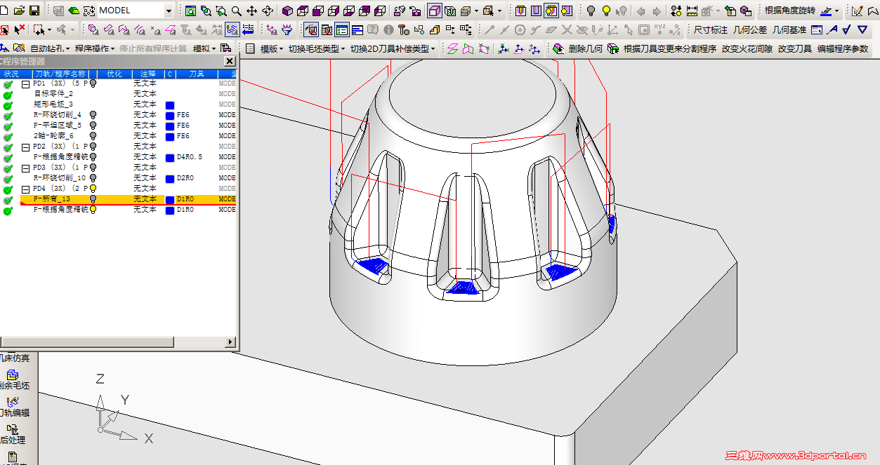Image resolution: width=880 pixels, height=465 pixels.
Task: Toggle the yellow light bulb icon
Action: click(x=605, y=11)
